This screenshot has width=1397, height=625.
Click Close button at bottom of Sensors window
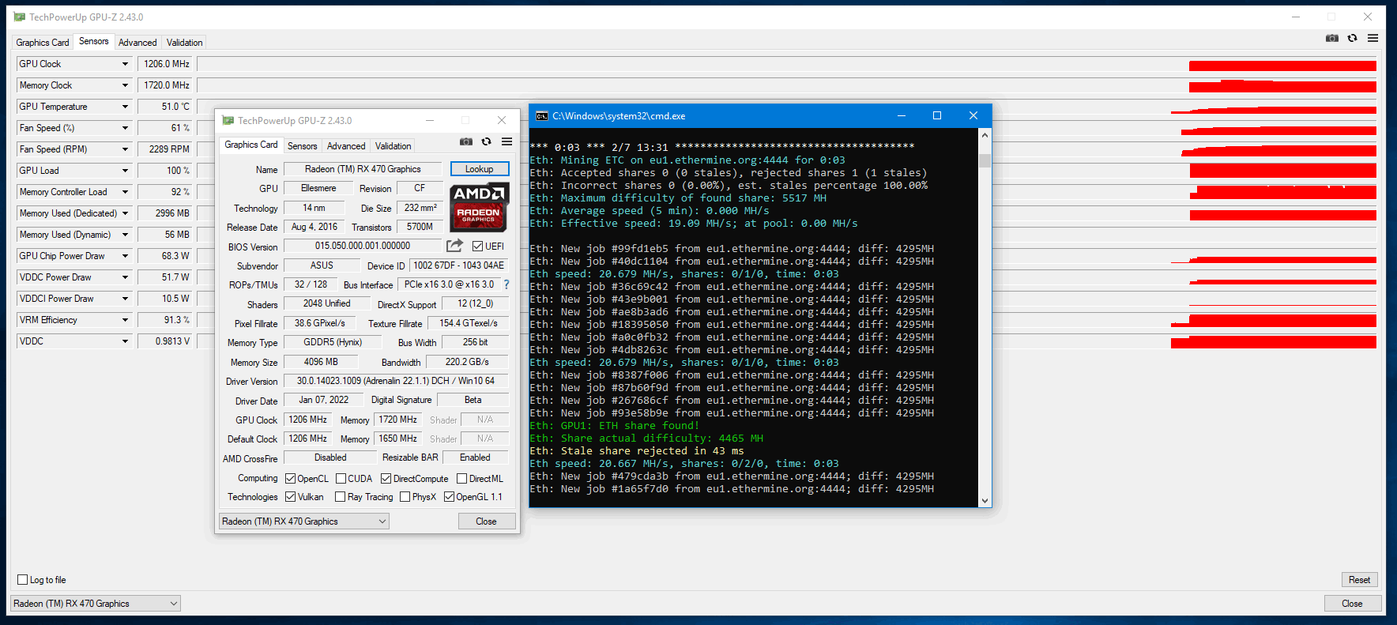(x=1352, y=604)
